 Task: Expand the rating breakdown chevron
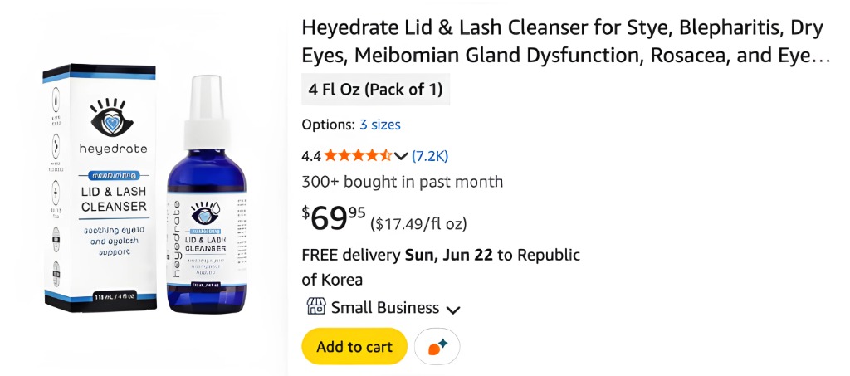point(401,156)
